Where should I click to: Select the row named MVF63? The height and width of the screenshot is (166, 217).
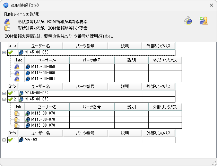[91, 140]
